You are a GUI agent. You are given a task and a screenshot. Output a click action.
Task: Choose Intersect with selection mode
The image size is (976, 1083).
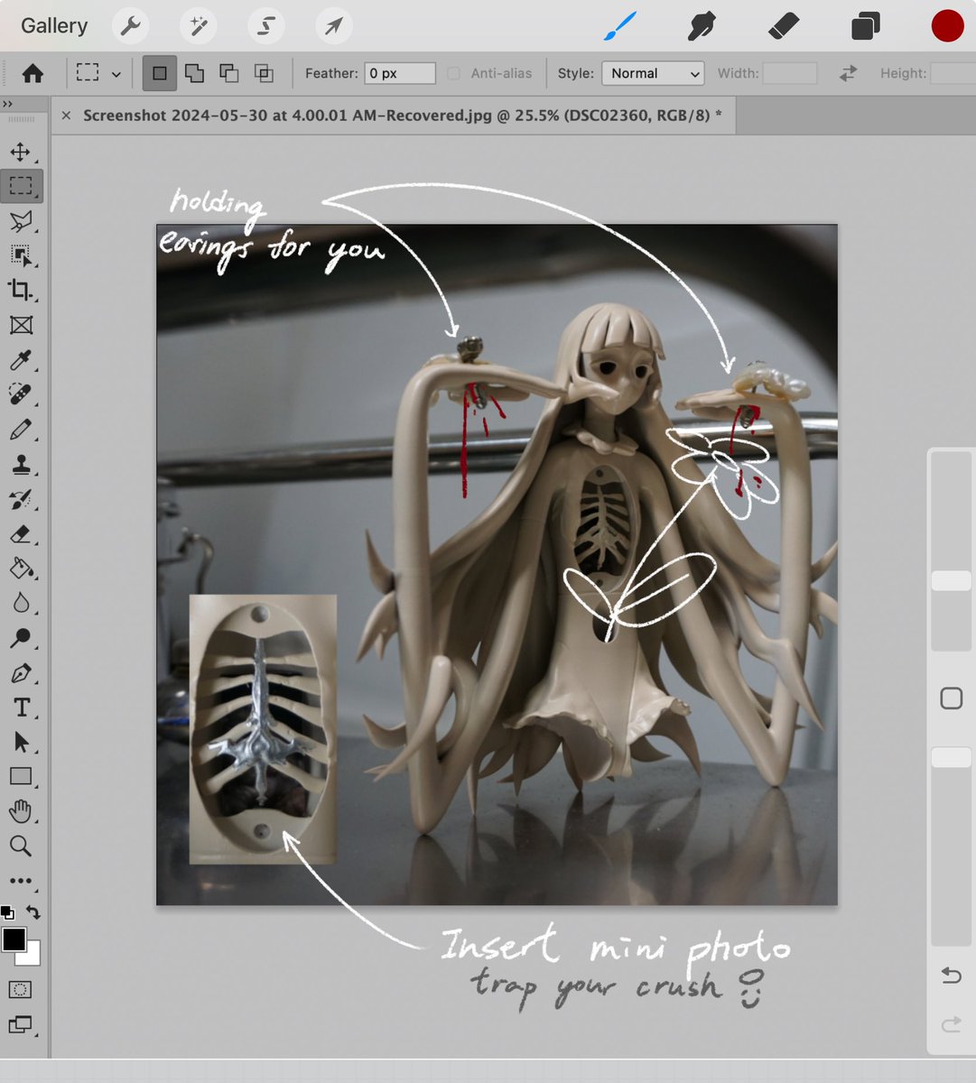pyautogui.click(x=265, y=73)
